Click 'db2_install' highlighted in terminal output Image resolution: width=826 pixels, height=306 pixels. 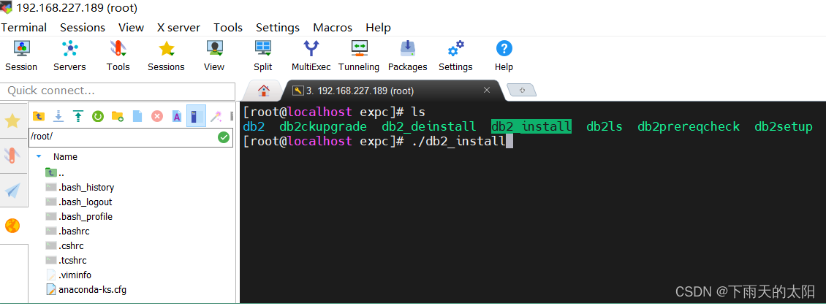(x=531, y=126)
